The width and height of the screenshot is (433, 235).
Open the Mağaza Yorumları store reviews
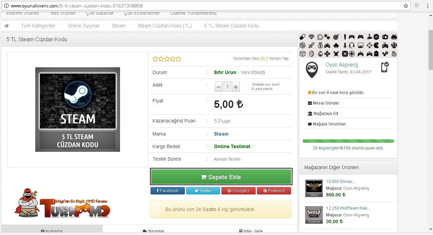point(327,124)
